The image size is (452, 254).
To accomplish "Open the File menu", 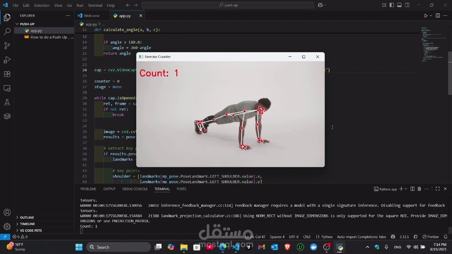I will point(16,5).
